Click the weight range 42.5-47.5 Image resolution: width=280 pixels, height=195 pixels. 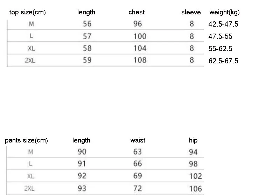pyautogui.click(x=223, y=25)
